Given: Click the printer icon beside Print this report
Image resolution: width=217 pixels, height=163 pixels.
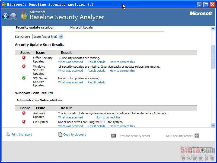Looking at the screenshot, I should click(8, 134).
